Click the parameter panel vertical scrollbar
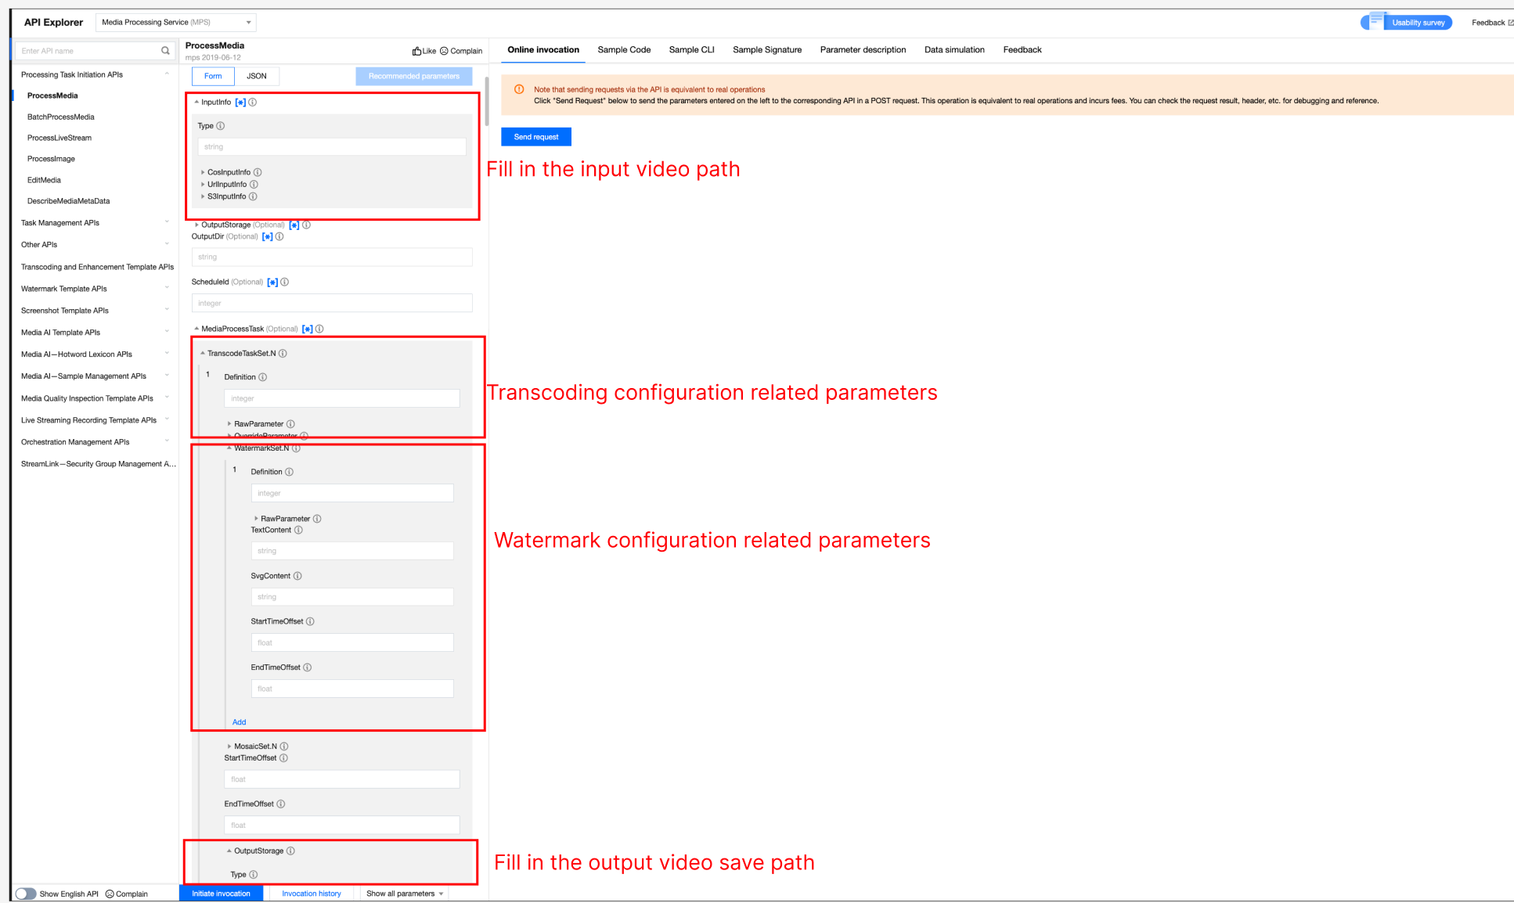 pos(486,102)
